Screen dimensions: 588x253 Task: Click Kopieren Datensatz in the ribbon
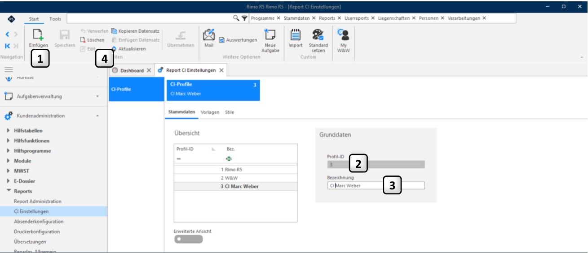(135, 31)
